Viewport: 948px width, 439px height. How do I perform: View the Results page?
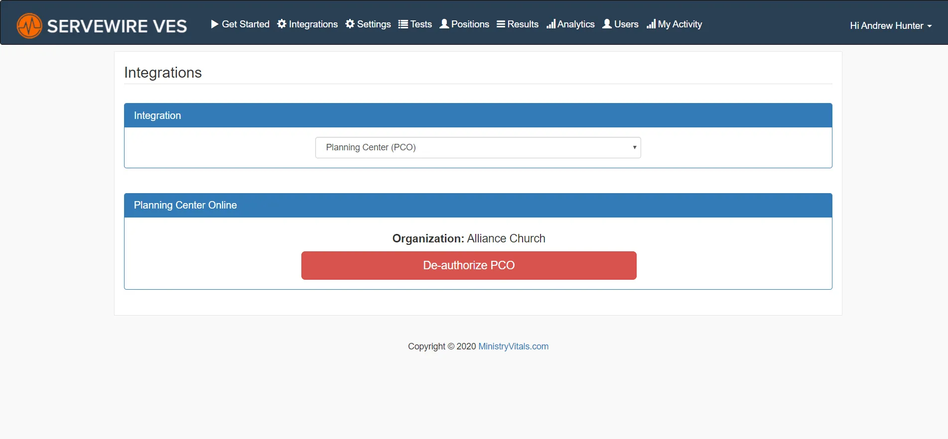(518, 24)
